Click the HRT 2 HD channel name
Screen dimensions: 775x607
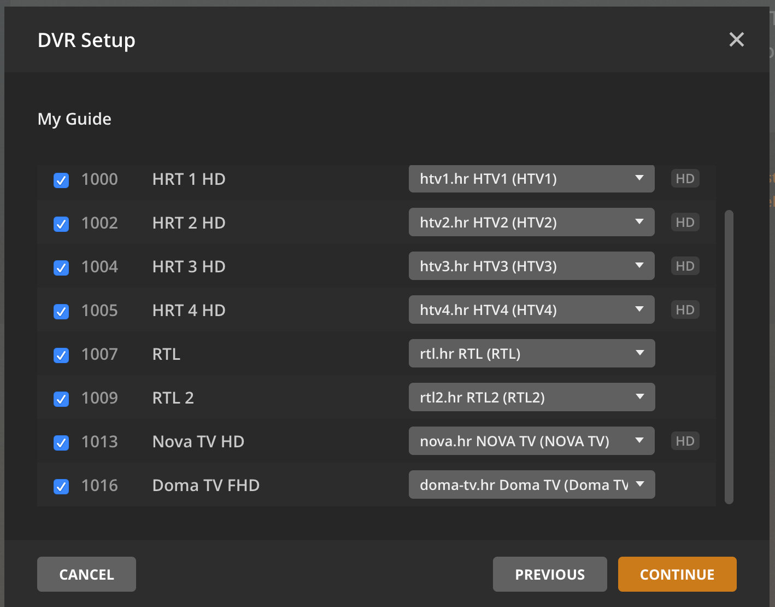pos(189,223)
